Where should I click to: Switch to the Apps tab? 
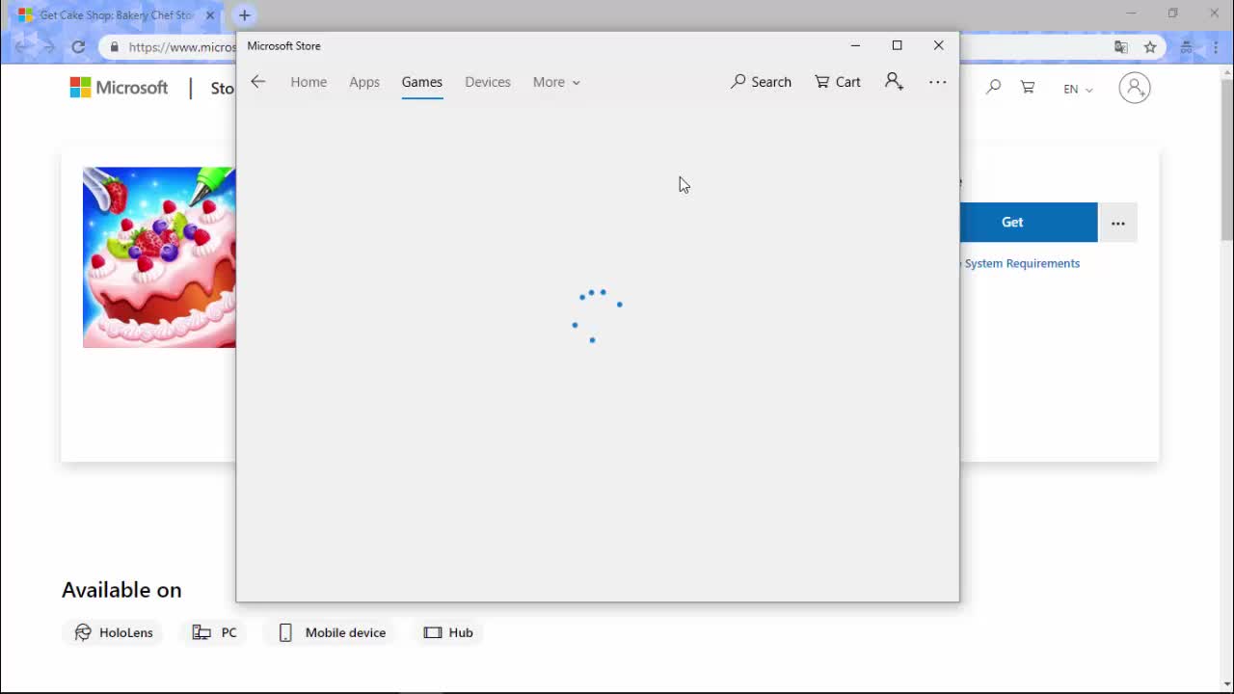364,82
